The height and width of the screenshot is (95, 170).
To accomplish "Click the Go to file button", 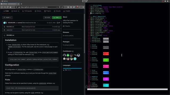I will click(x=47, y=17).
